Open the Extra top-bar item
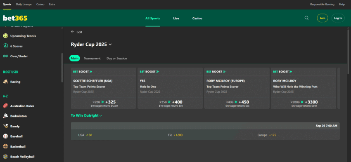The width and height of the screenshot is (351, 162). coord(52,4)
